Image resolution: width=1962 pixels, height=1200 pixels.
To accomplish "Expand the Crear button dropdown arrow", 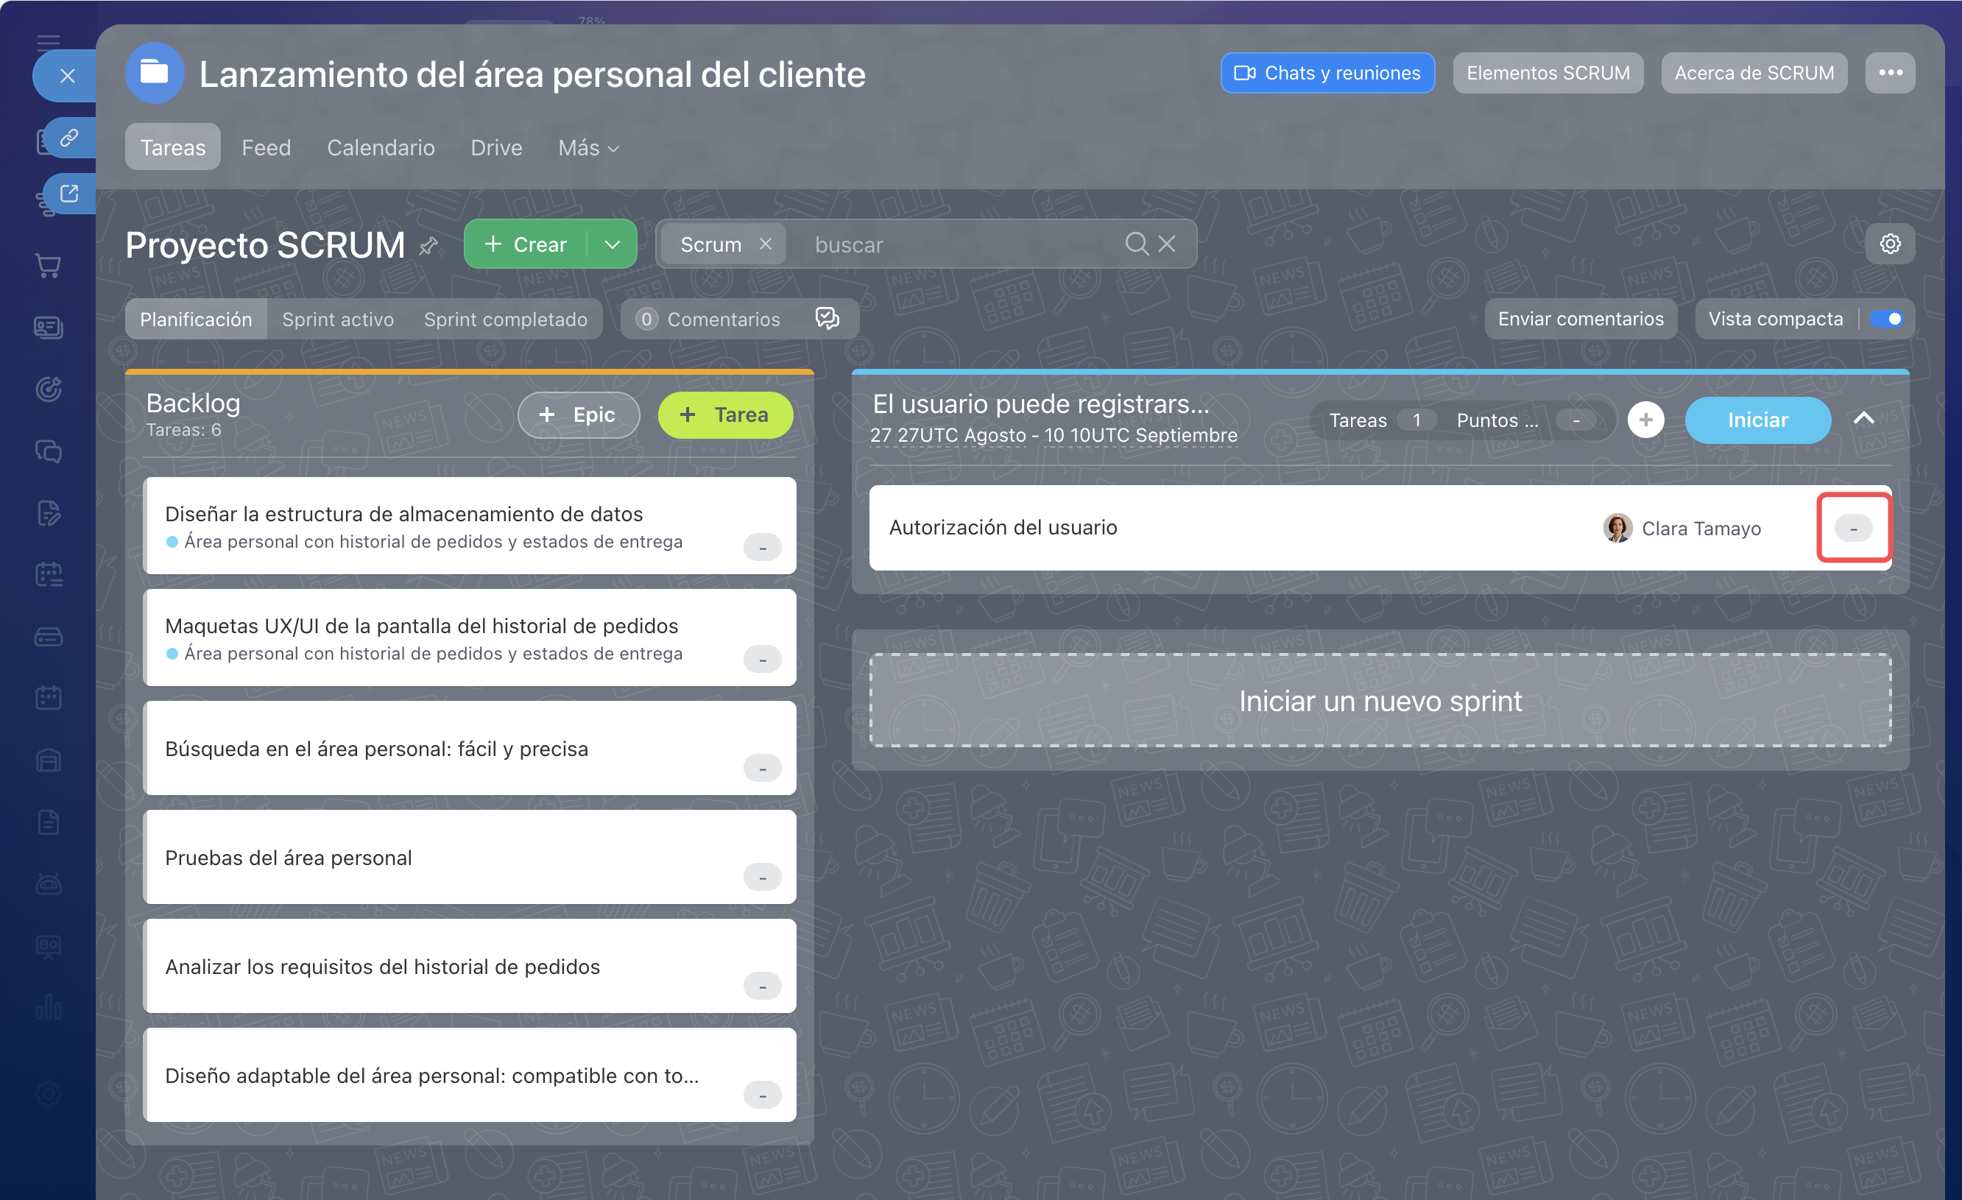I will (612, 244).
